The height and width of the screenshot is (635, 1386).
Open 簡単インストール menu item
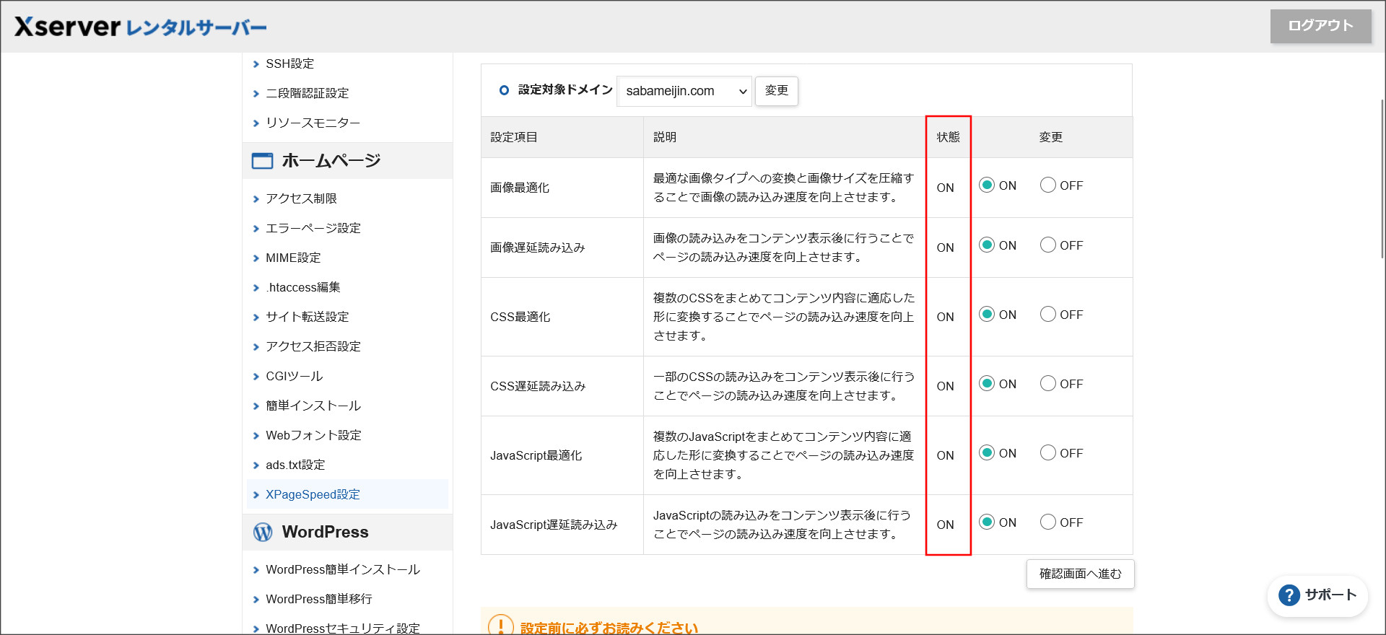[313, 406]
